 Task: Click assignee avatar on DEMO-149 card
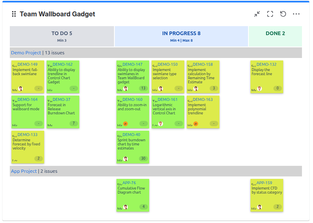tap(20, 89)
